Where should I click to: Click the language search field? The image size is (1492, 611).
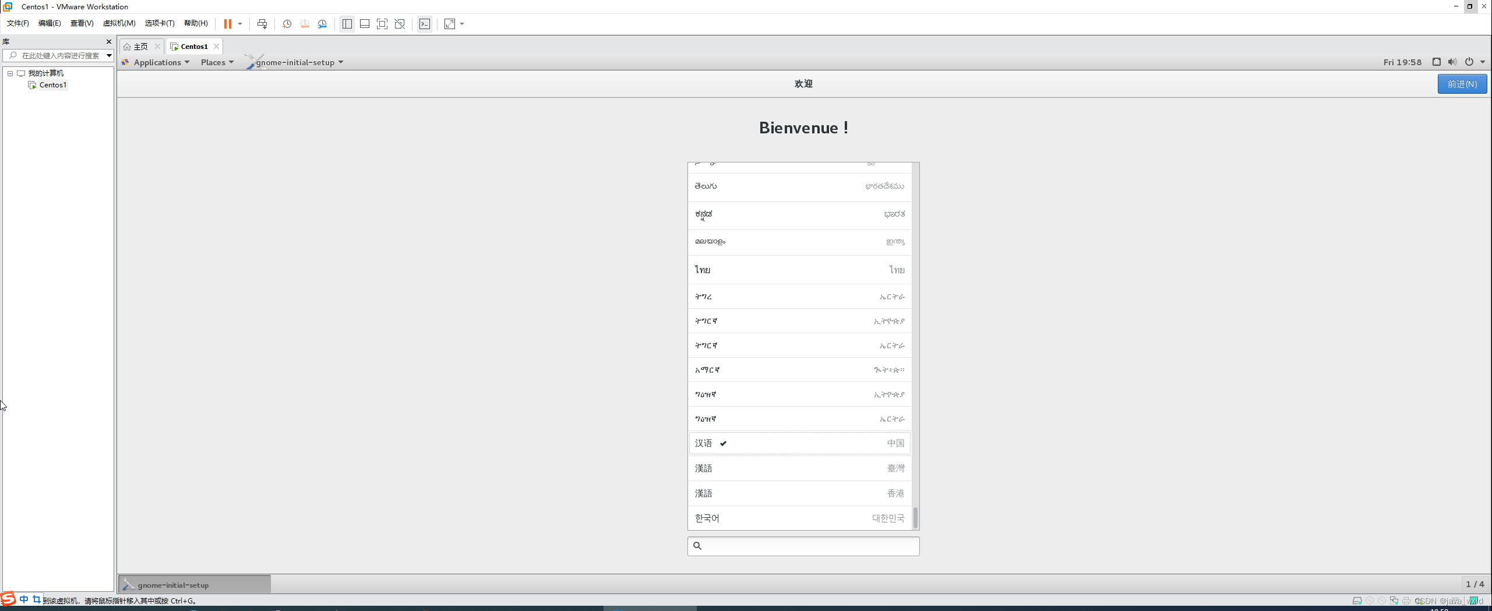(803, 546)
